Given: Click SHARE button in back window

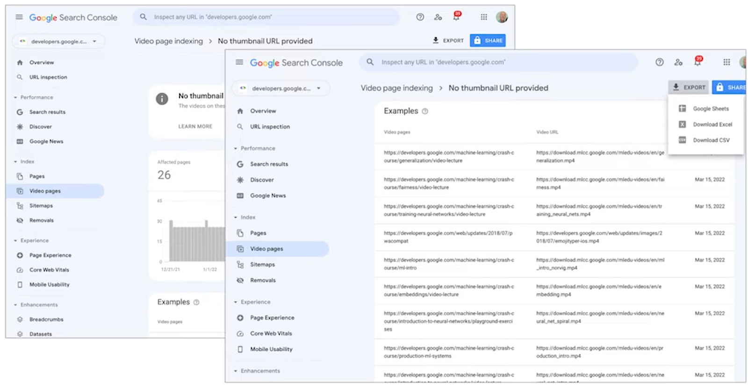Looking at the screenshot, I should [x=488, y=41].
